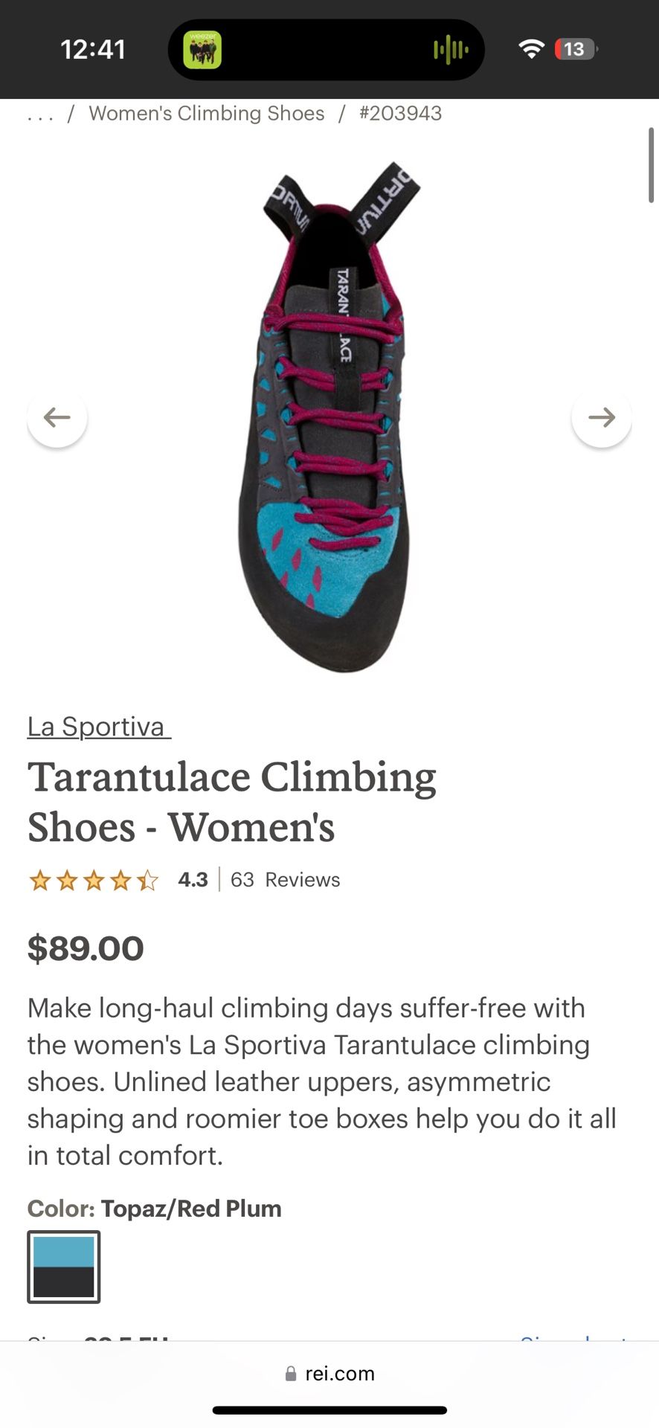Go to previous product photo with left arrow
659x1428 pixels.
coord(57,417)
